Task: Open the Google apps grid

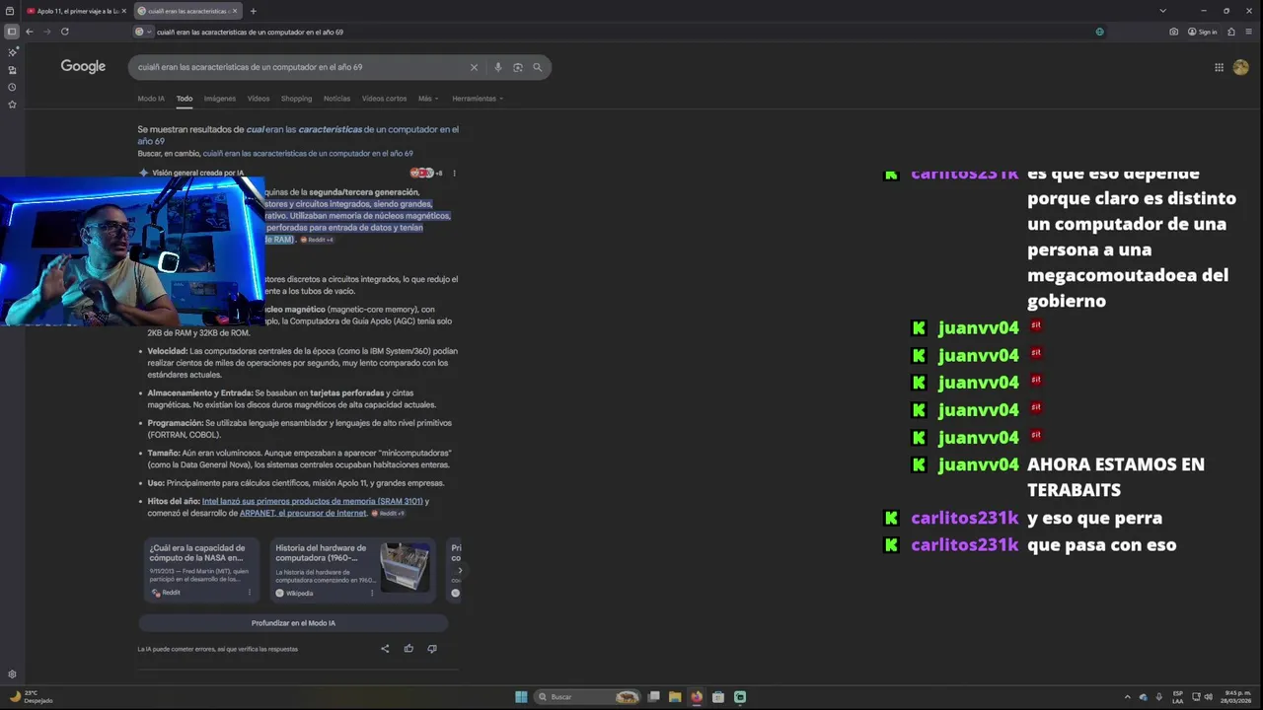Action: click(x=1219, y=67)
